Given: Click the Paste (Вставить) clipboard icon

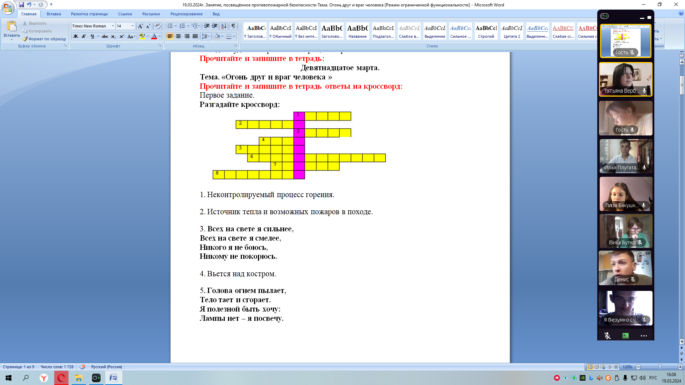Looking at the screenshot, I should point(11,26).
